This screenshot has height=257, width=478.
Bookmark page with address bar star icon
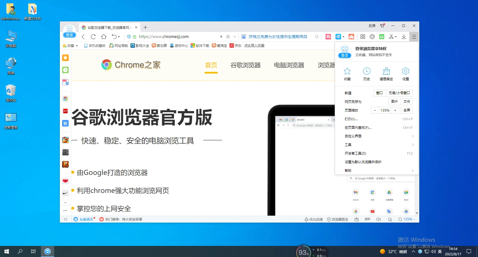pyautogui.click(x=228, y=37)
